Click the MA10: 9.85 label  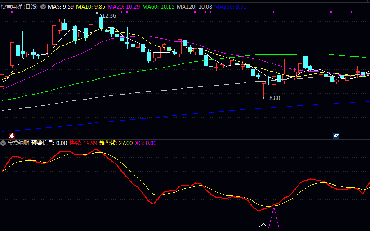click(x=91, y=7)
